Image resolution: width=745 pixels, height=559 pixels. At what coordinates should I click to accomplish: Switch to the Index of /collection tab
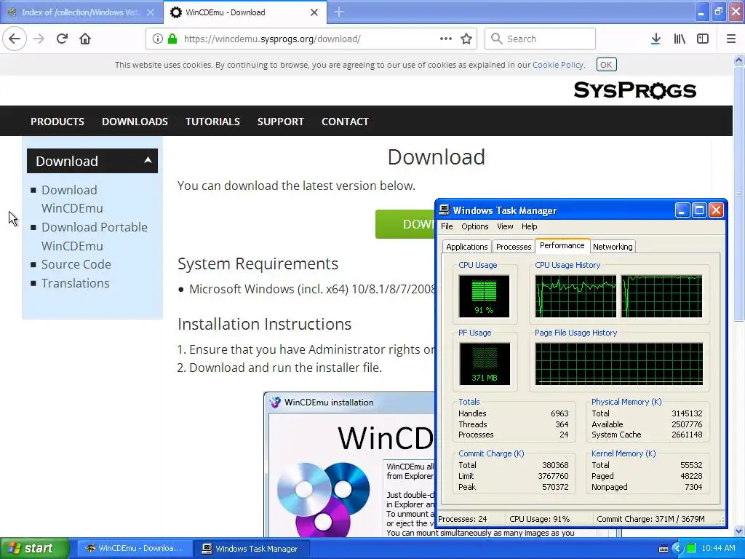(x=81, y=12)
